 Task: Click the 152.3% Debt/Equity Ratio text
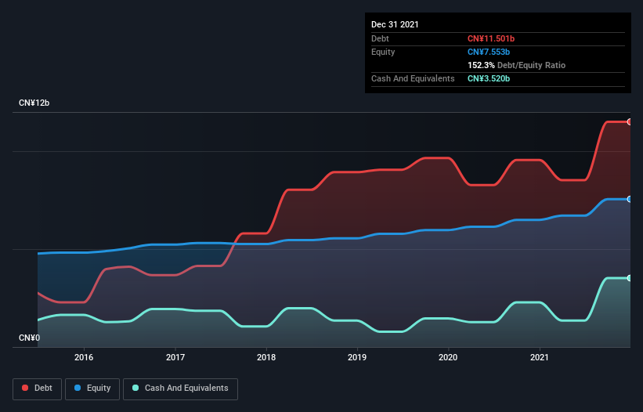tap(516, 65)
